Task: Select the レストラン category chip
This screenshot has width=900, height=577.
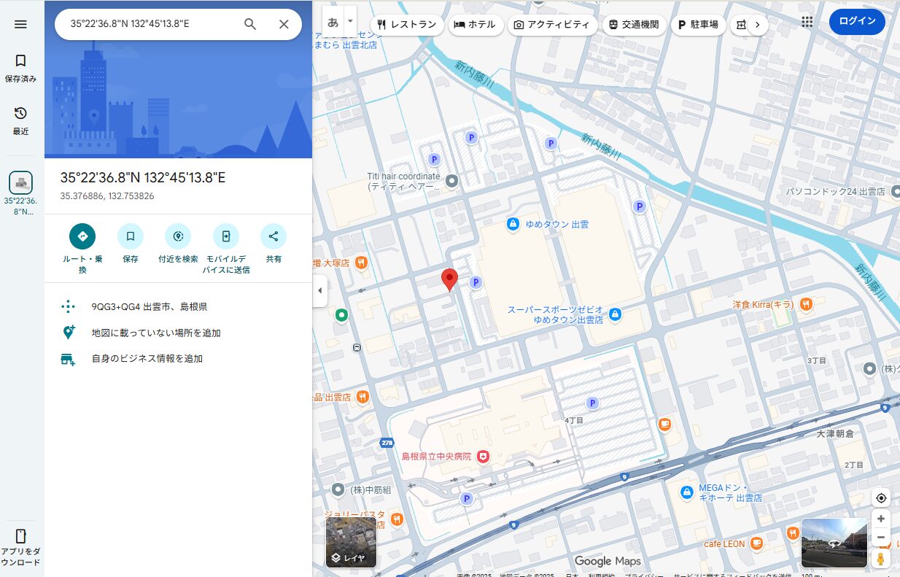Action: (407, 25)
